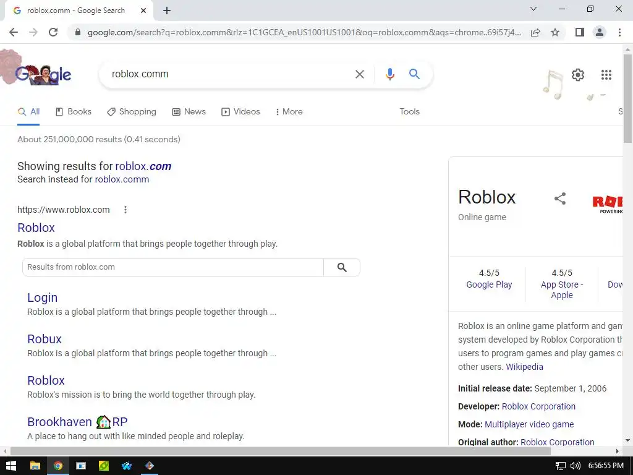The image size is (633, 475).
Task: Open the Chrome profile avatar
Action: (x=600, y=32)
